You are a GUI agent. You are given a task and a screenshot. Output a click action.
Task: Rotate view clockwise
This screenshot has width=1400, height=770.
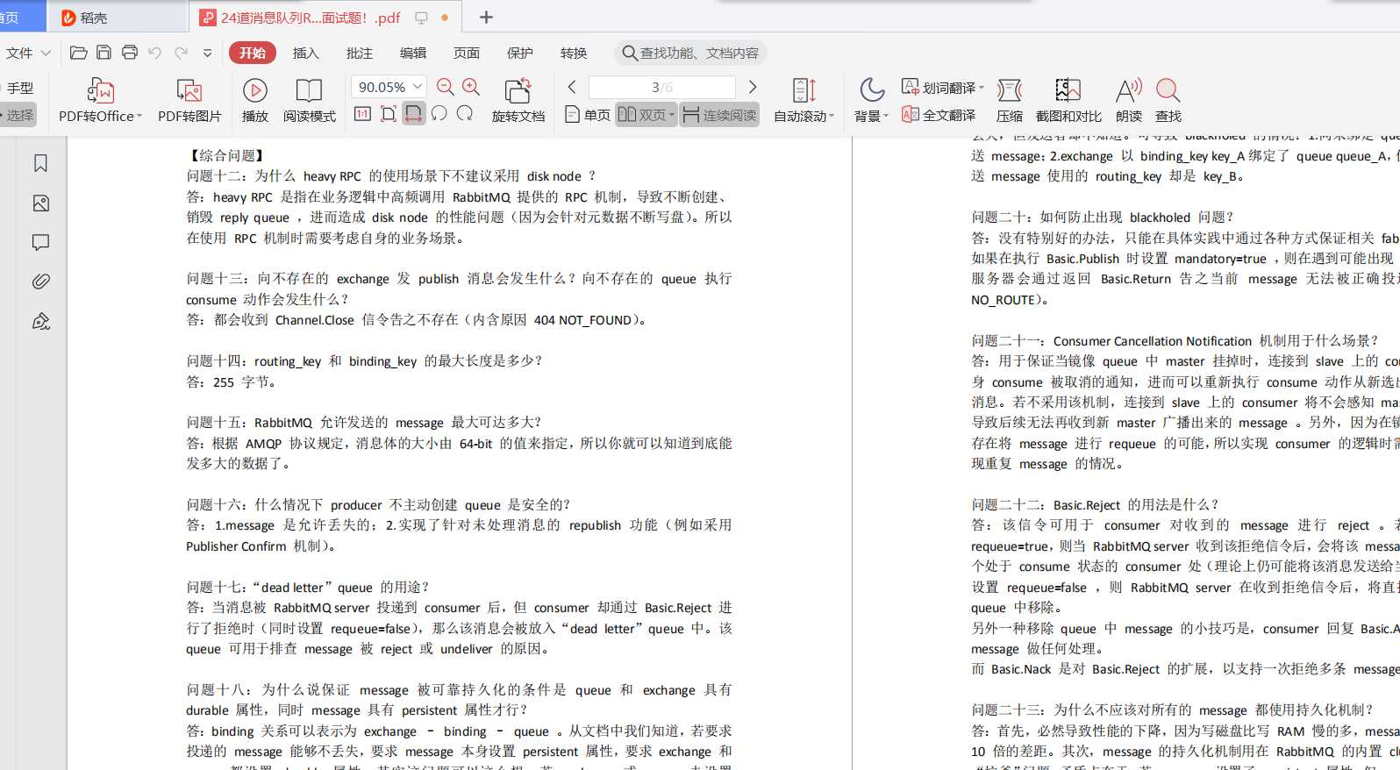click(465, 114)
